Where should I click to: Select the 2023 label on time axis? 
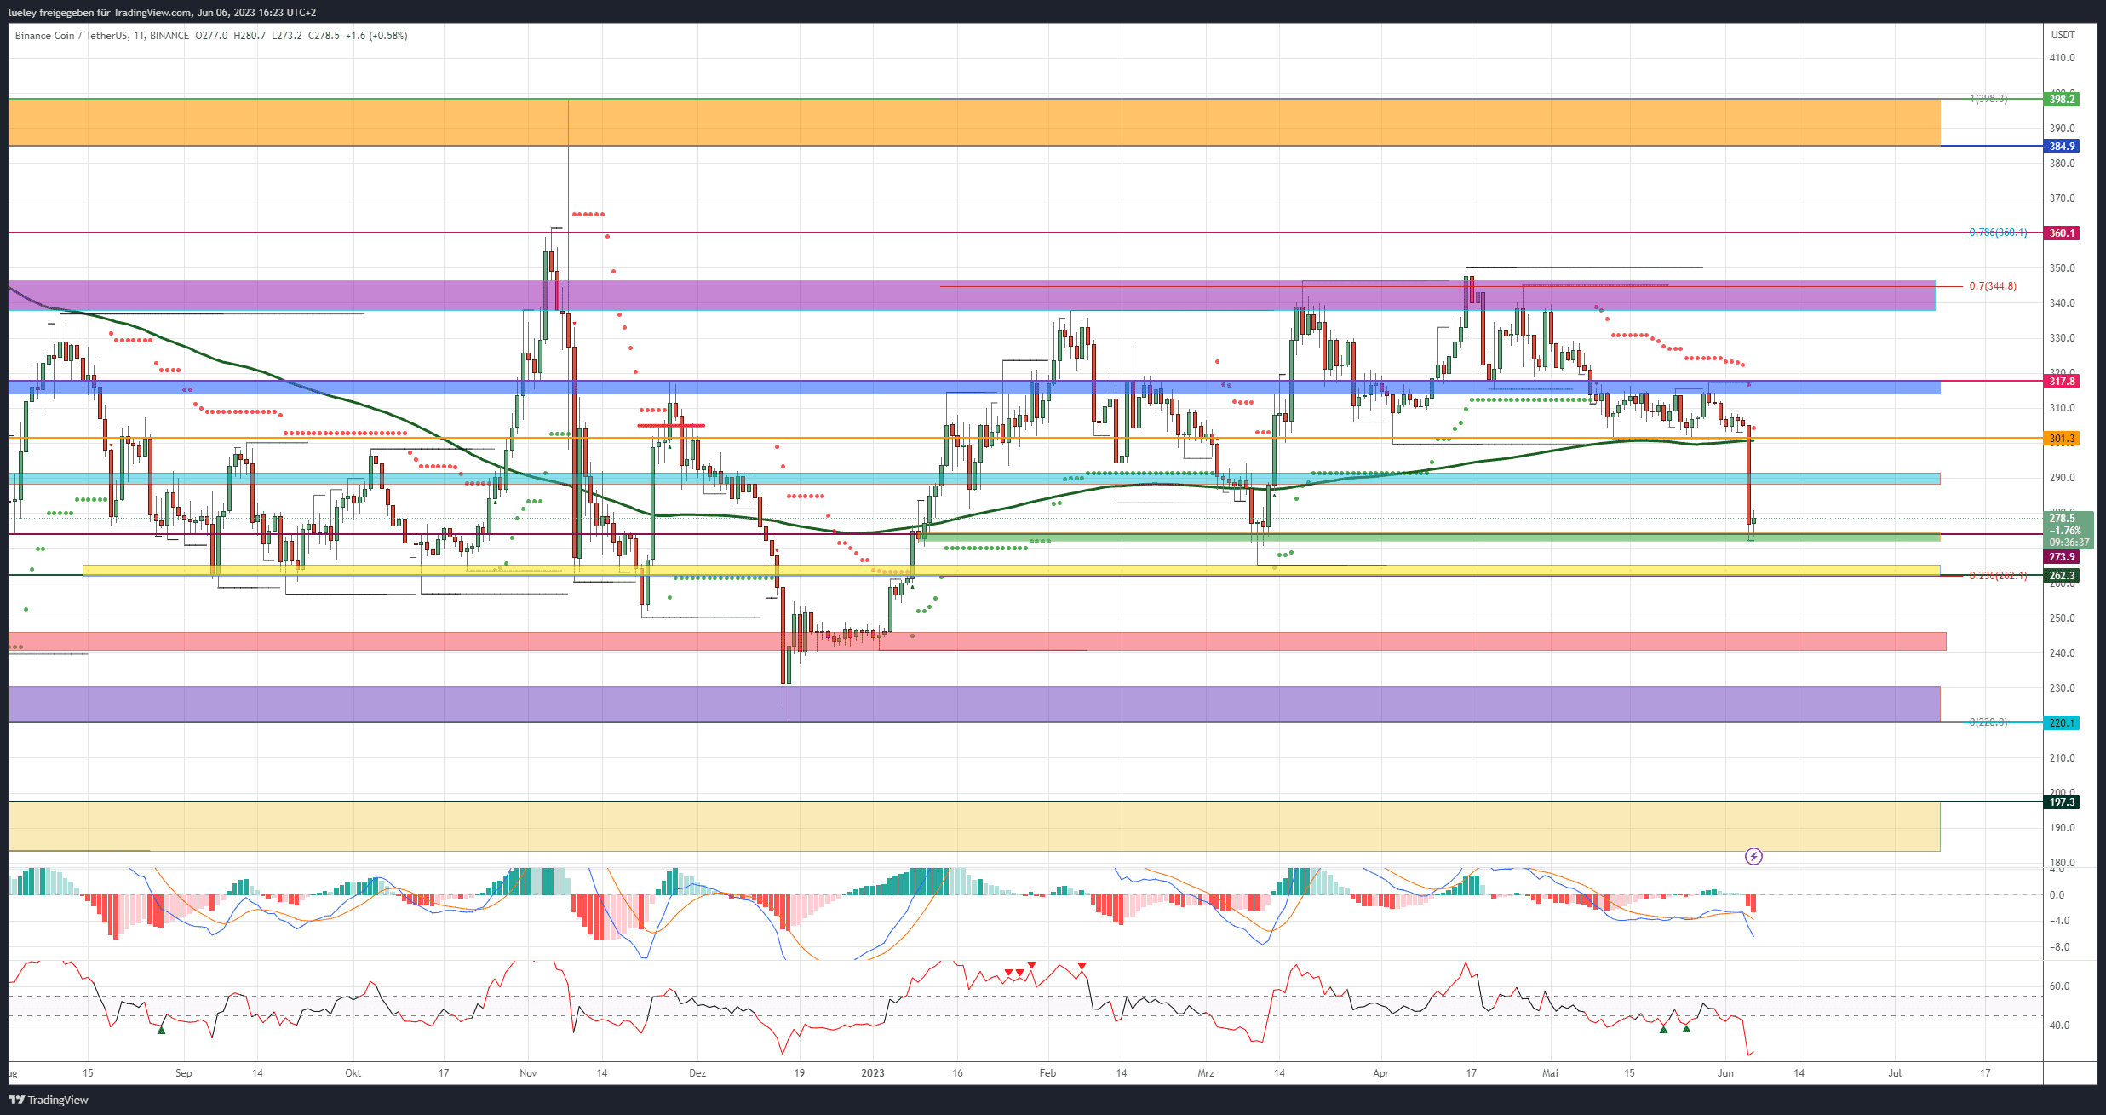873,1072
